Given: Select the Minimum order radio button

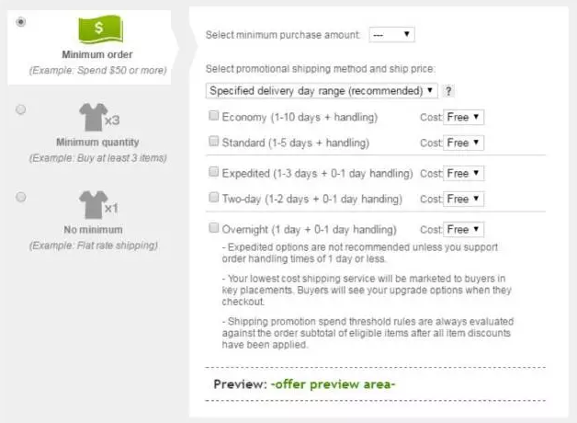Looking at the screenshot, I should click(21, 22).
